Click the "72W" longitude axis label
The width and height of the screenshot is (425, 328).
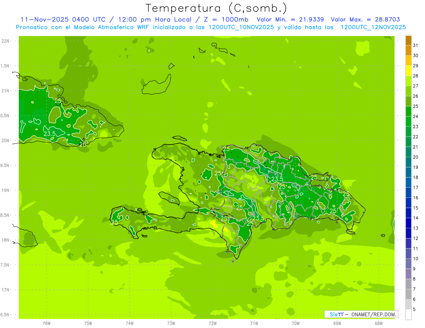(x=212, y=323)
